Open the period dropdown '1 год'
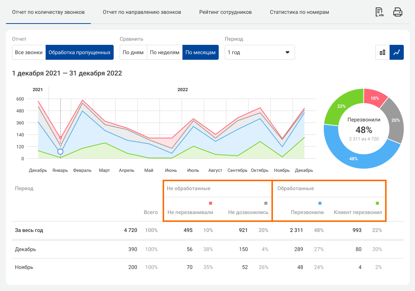415x291 pixels. coord(259,52)
